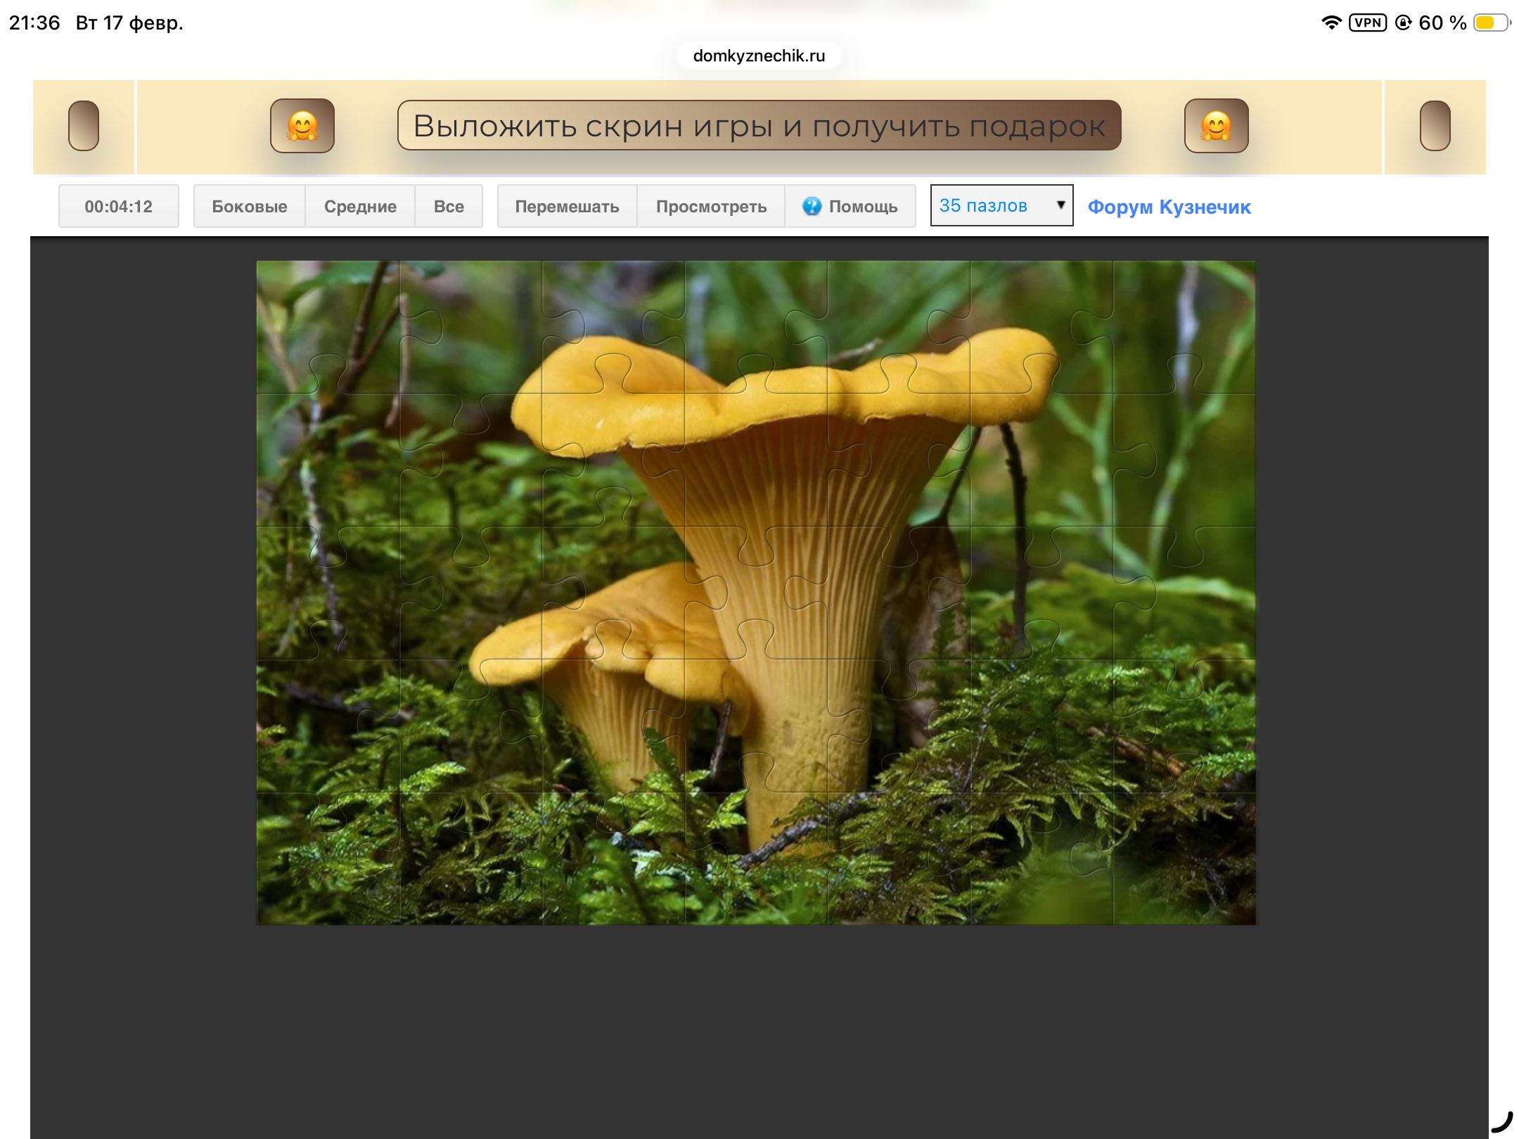Viewport: 1519px width, 1139px height.
Task: Tap the domkyznechik.ru address bar
Action: 759,56
